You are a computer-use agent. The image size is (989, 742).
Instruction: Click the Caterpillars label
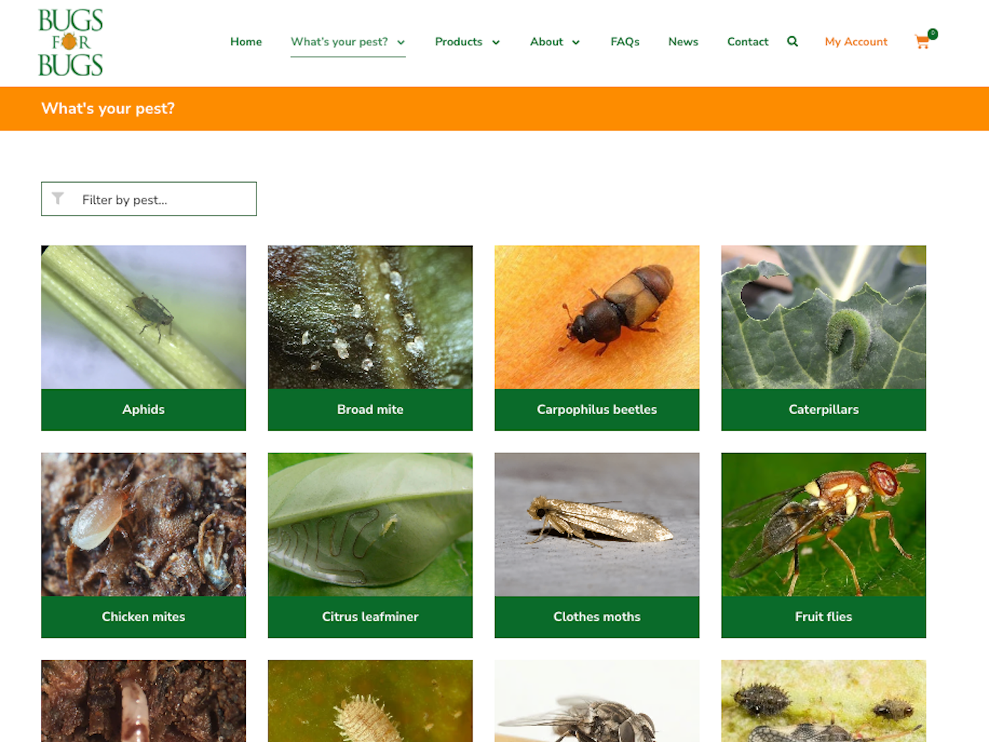click(824, 410)
